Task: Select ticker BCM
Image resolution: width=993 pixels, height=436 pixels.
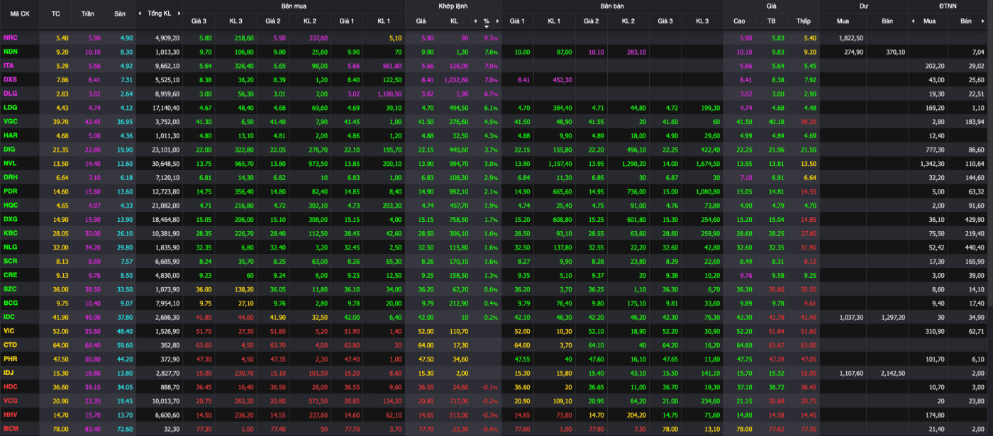Action: tap(10, 427)
